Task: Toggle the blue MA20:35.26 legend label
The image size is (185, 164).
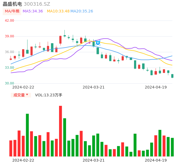Action: point(82,11)
